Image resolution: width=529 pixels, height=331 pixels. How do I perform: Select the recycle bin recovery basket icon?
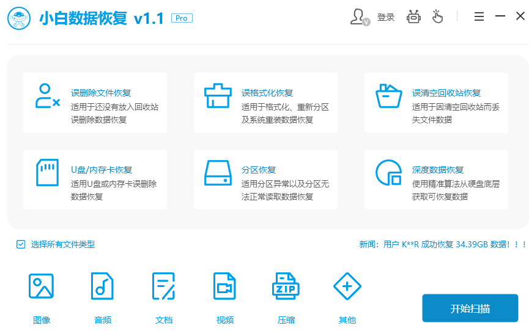389,96
